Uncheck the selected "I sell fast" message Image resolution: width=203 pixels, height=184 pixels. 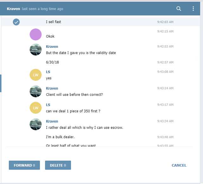tap(16, 22)
